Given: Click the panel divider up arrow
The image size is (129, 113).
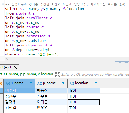Looking at the screenshot, I should 120,63.
